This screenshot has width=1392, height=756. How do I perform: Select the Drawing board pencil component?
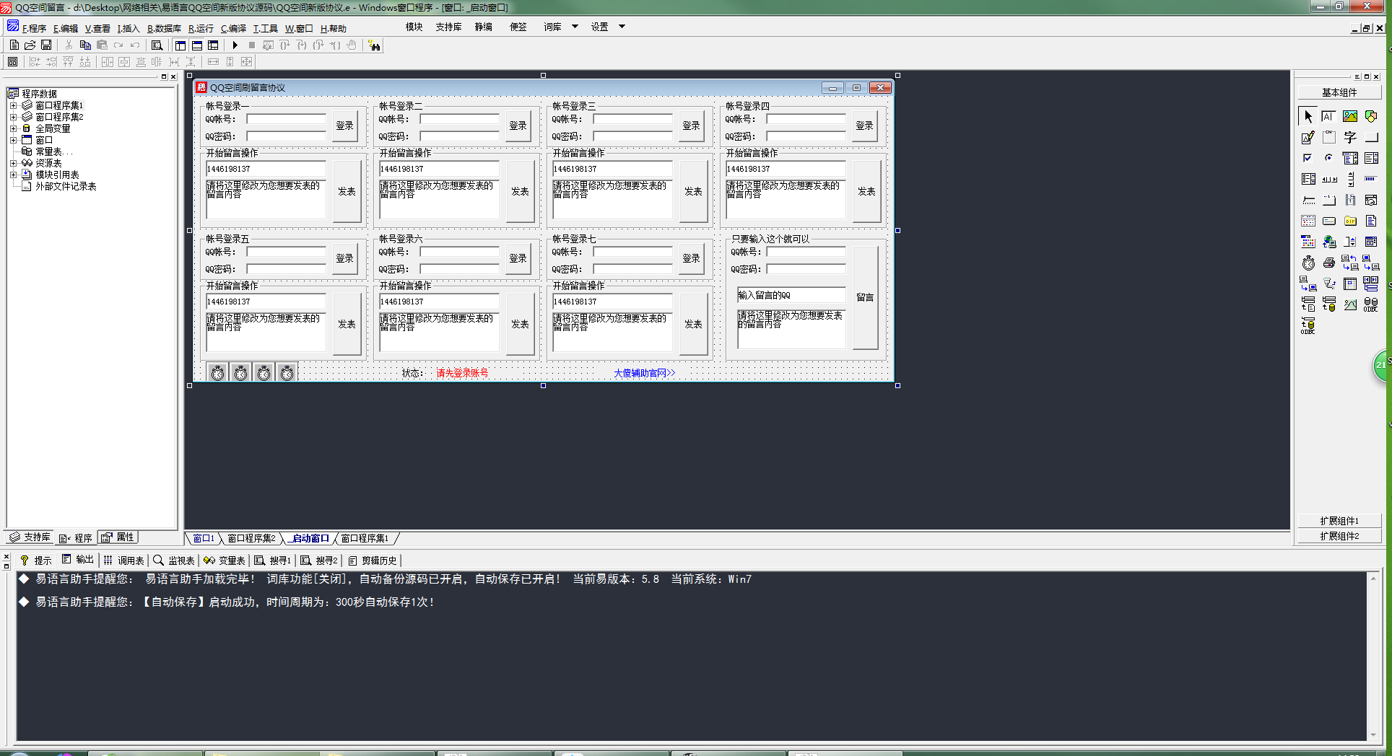[x=1308, y=137]
